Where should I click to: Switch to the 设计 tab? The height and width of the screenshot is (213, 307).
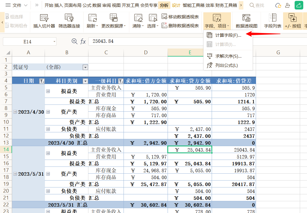(x=176, y=5)
